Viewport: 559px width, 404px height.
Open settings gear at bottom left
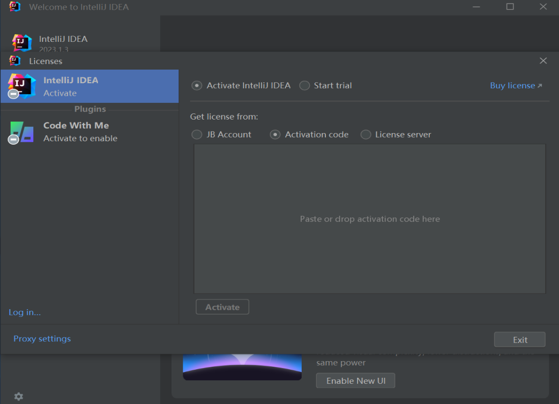pyautogui.click(x=19, y=396)
